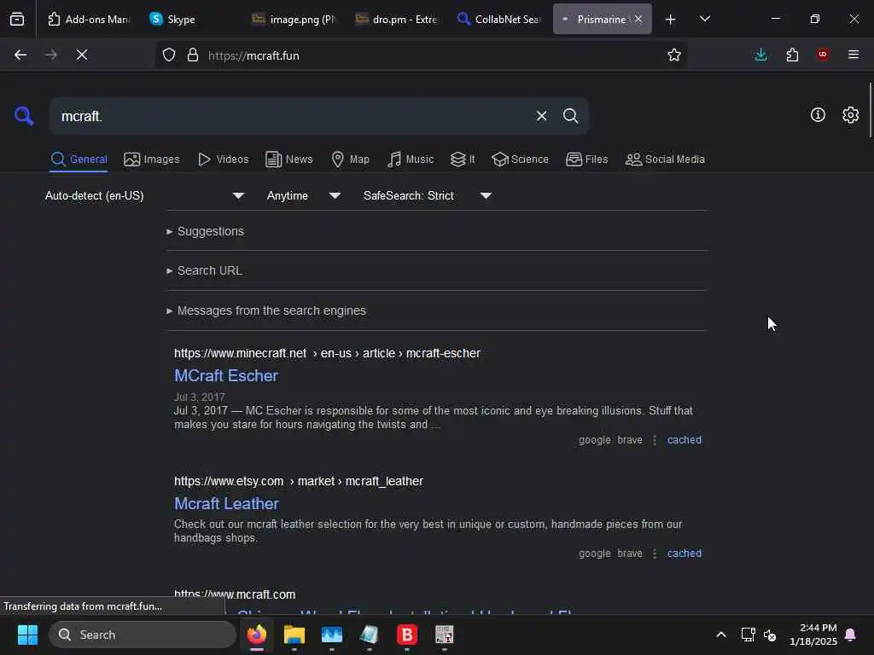Select the Files search category
This screenshot has width=874, height=655.
coord(586,159)
